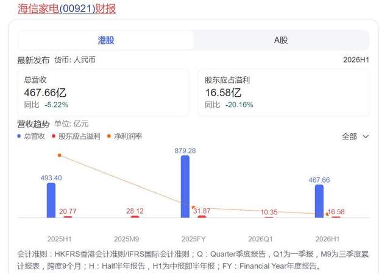Select the red 2025H1 profit bar 20.77
This screenshot has height=274, width=390.
coord(68,217)
